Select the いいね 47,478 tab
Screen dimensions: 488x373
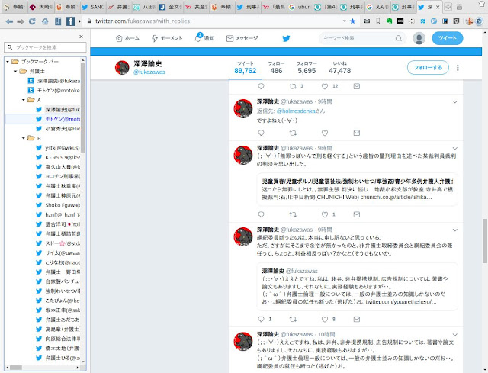[x=340, y=68]
